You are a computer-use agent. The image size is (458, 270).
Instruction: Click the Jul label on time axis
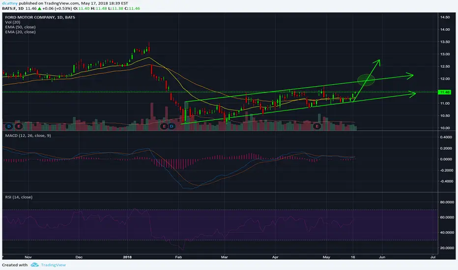tap(433, 257)
